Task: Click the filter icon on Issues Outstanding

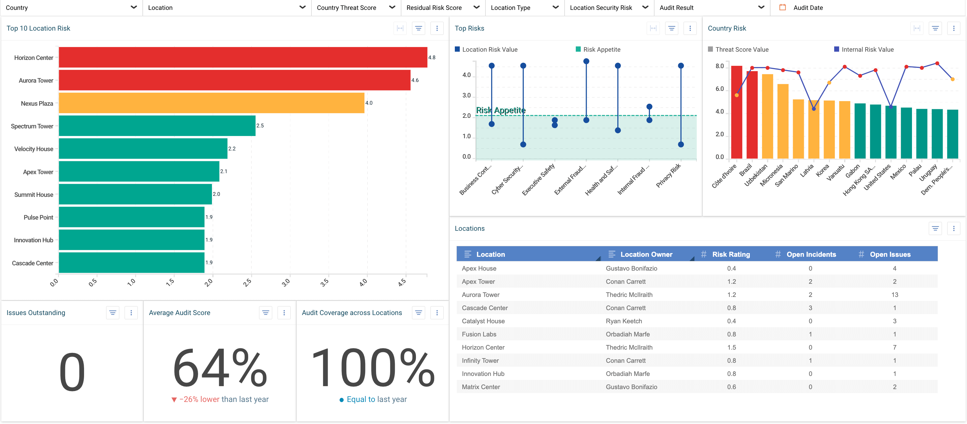Action: coord(113,313)
